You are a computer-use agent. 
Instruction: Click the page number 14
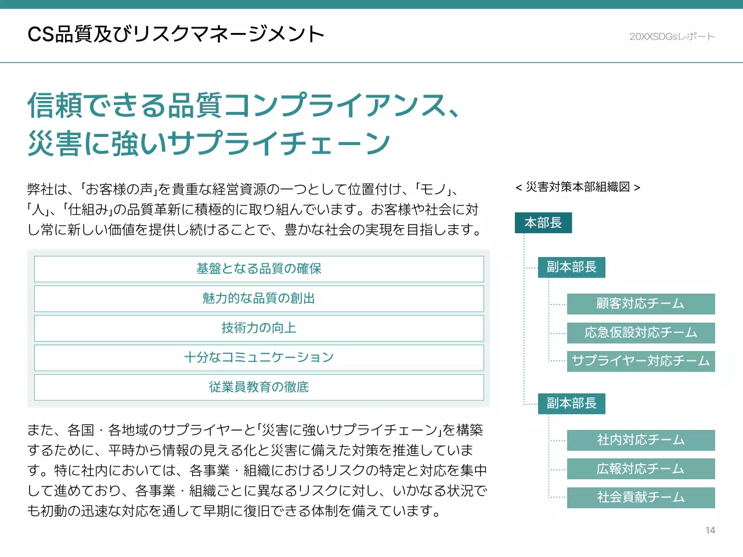[710, 530]
